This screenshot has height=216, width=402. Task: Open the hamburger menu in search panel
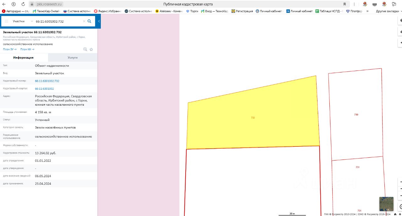point(7,21)
